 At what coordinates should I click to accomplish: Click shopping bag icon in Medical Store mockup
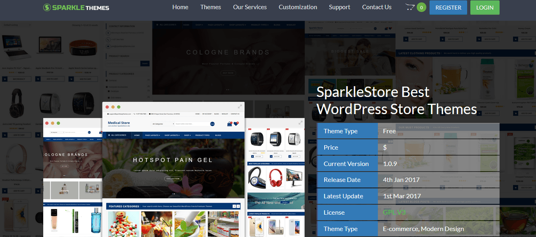pyautogui.click(x=230, y=124)
